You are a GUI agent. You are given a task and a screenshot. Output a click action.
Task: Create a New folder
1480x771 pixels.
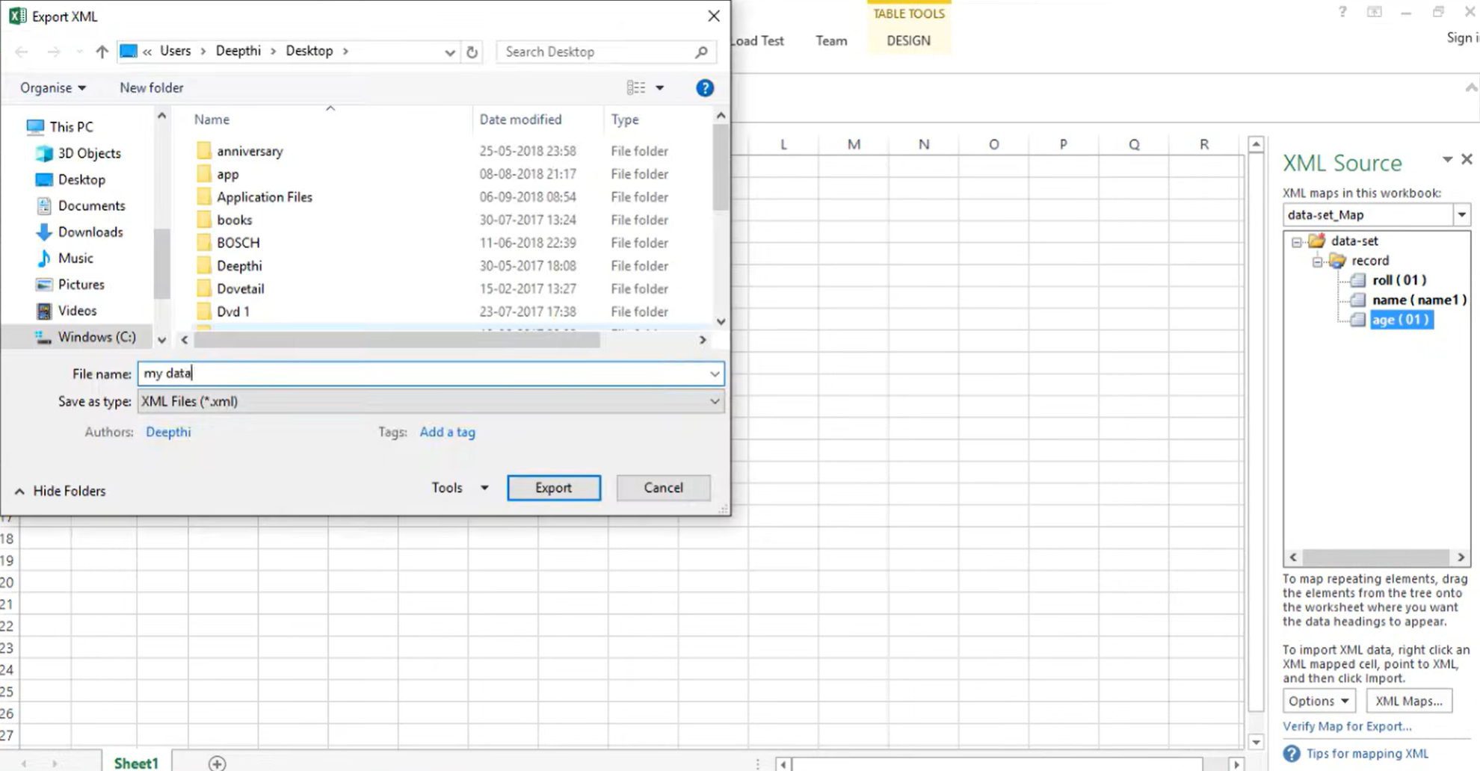pos(152,88)
